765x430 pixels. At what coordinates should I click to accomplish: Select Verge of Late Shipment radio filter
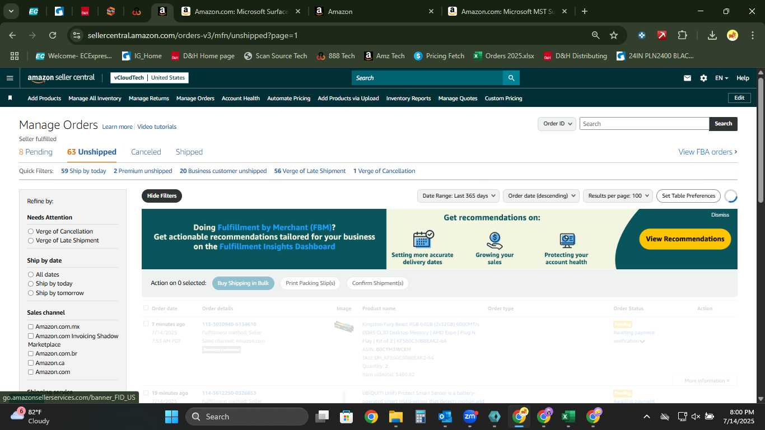(x=31, y=240)
